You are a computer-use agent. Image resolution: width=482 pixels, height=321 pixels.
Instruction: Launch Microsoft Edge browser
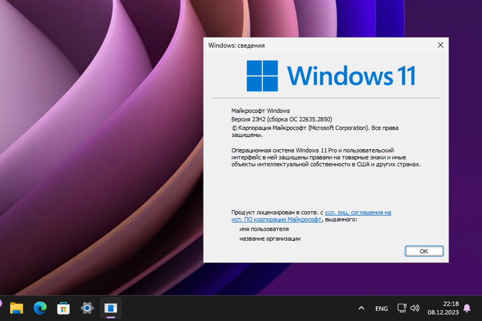[x=40, y=308]
